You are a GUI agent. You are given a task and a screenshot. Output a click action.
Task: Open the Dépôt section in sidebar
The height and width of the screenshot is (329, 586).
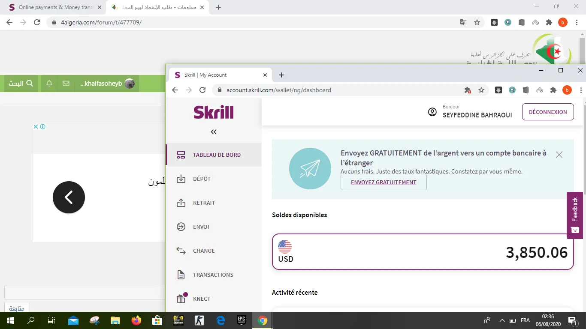202,179
